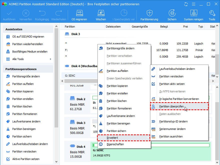
Task: Sort by the Partition column header
Action: pyautogui.click(x=70, y=27)
